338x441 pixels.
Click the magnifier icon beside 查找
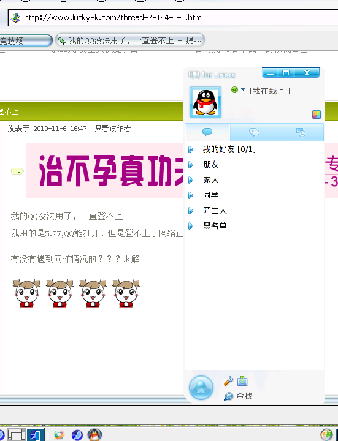pos(228,396)
